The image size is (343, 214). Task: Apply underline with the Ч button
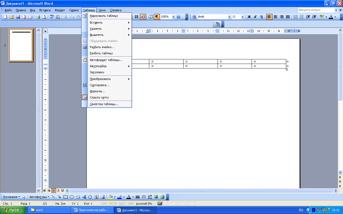tap(261, 17)
